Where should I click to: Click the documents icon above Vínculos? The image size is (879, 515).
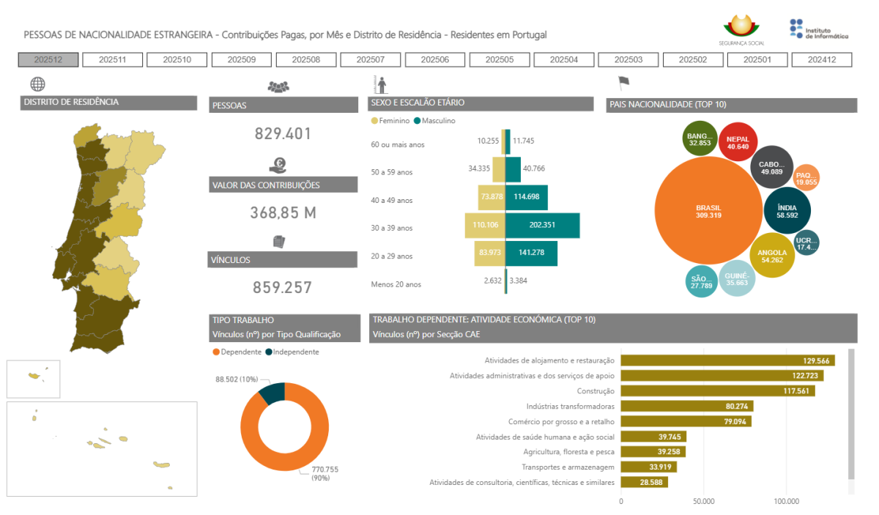(x=278, y=242)
